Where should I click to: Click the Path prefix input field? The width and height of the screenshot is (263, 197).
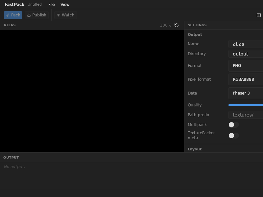[246, 115]
